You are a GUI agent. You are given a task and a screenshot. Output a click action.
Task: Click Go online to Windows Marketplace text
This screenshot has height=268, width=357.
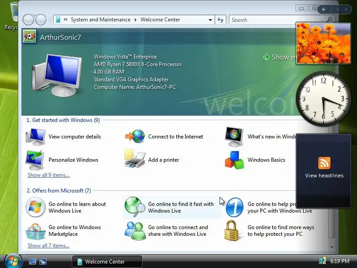[75, 230]
